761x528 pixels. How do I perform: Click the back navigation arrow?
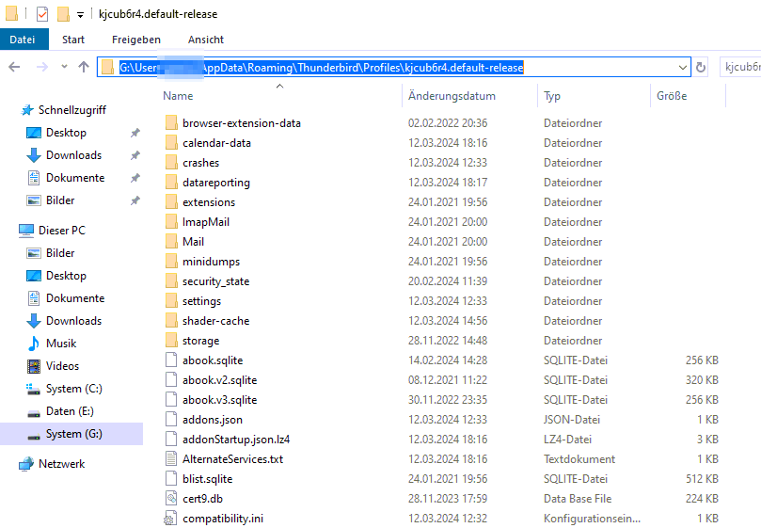coord(14,67)
